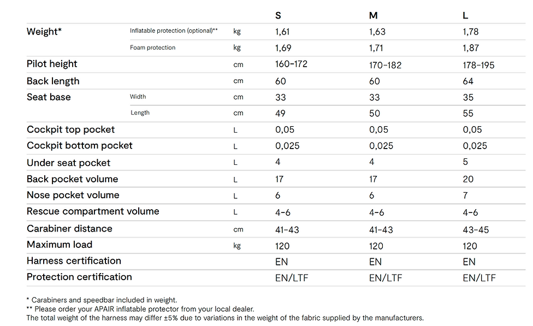The width and height of the screenshot is (533, 326).
Task: Click the size L seat length value 55
Action: (468, 114)
